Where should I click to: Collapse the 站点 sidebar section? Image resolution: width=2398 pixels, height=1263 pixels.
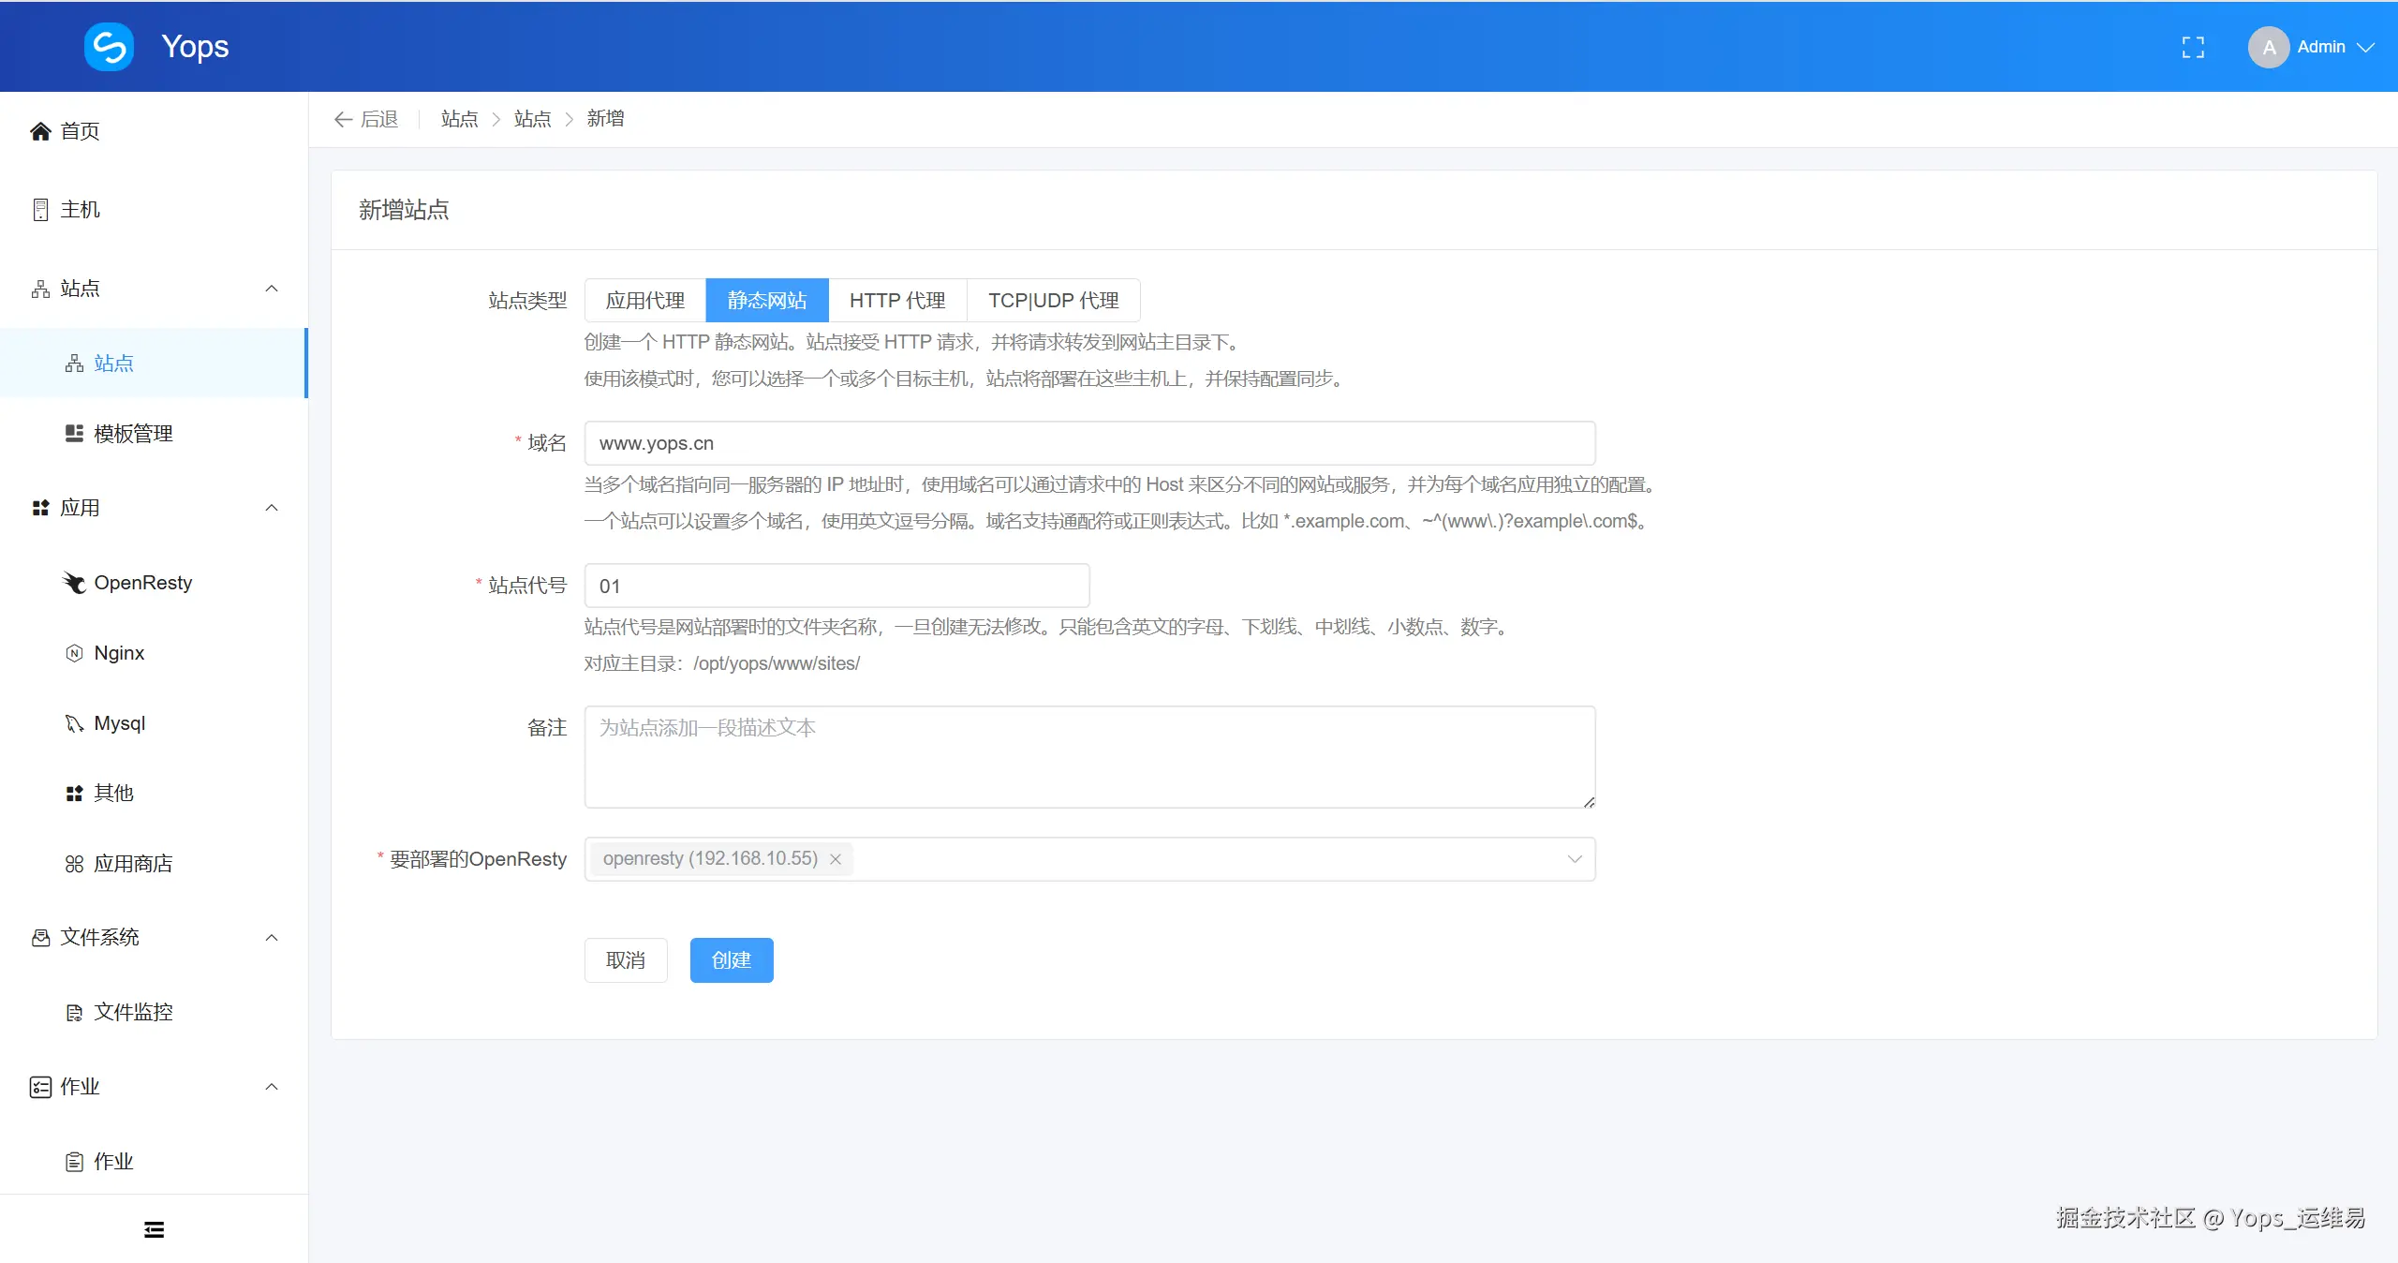271,288
